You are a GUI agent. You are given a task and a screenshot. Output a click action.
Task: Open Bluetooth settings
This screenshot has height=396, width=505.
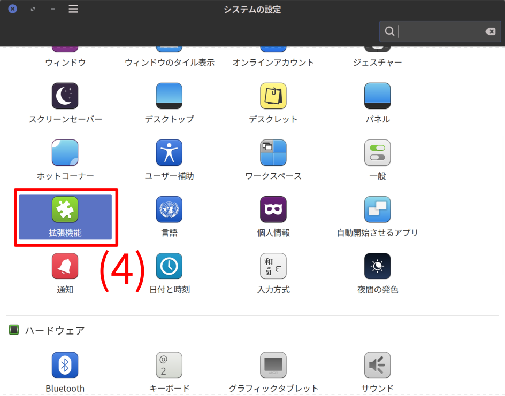(x=65, y=366)
